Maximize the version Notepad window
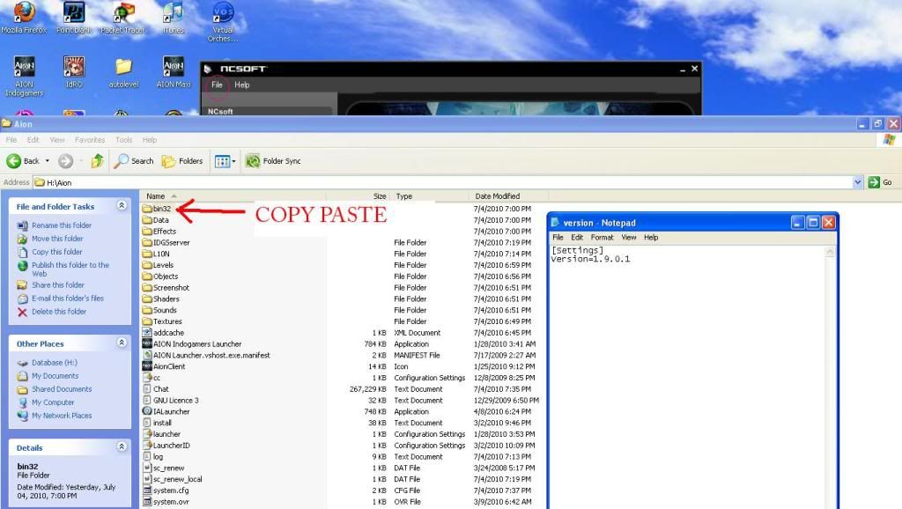This screenshot has height=509, width=902. coord(813,223)
